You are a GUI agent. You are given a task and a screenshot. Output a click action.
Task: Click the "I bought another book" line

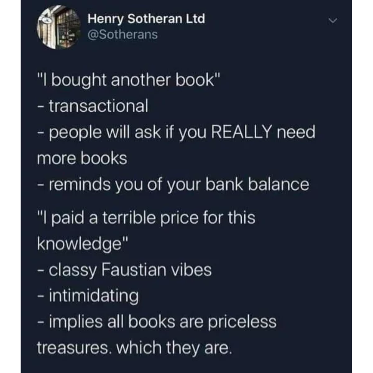129,80
